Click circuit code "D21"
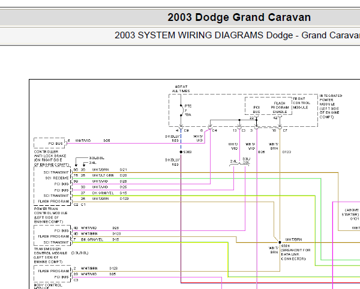 123,170
